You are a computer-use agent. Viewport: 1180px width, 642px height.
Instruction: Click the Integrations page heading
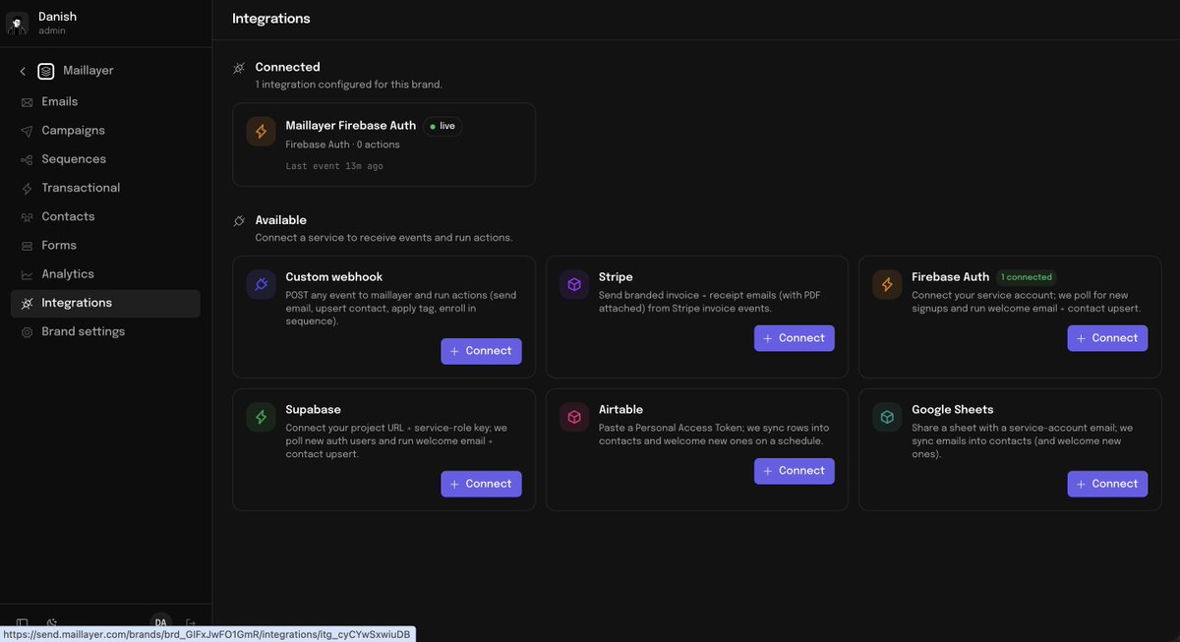click(271, 19)
